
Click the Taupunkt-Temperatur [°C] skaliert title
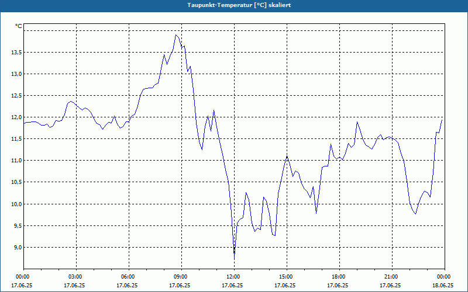click(x=239, y=5)
